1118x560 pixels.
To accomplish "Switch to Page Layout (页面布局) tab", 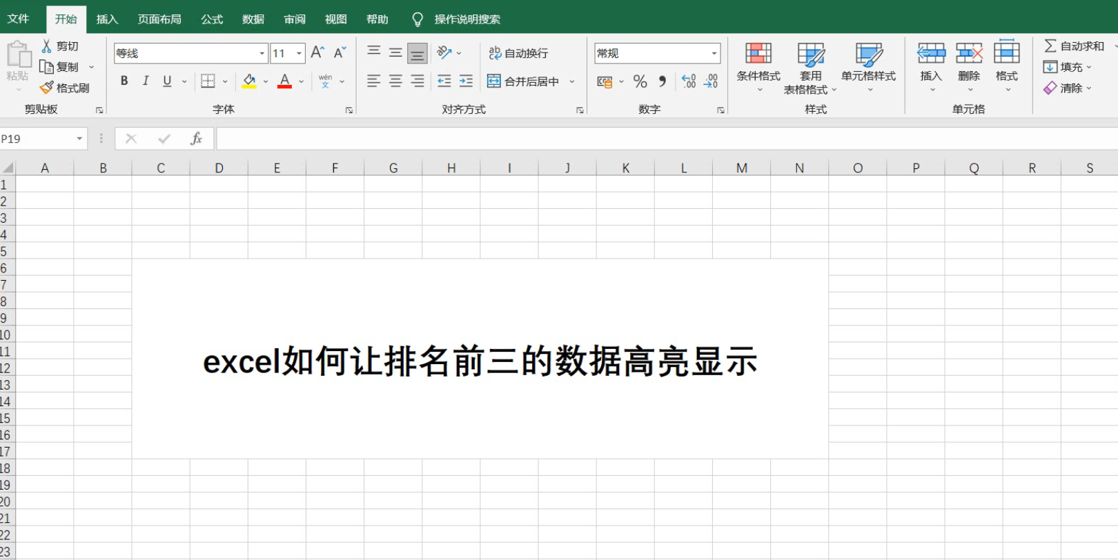I will pos(159,19).
